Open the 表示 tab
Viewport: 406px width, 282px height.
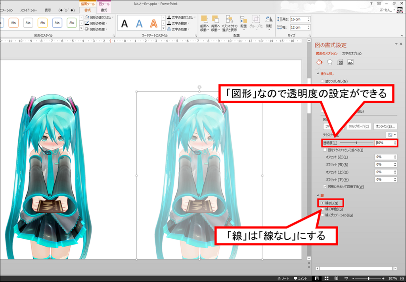coord(48,10)
